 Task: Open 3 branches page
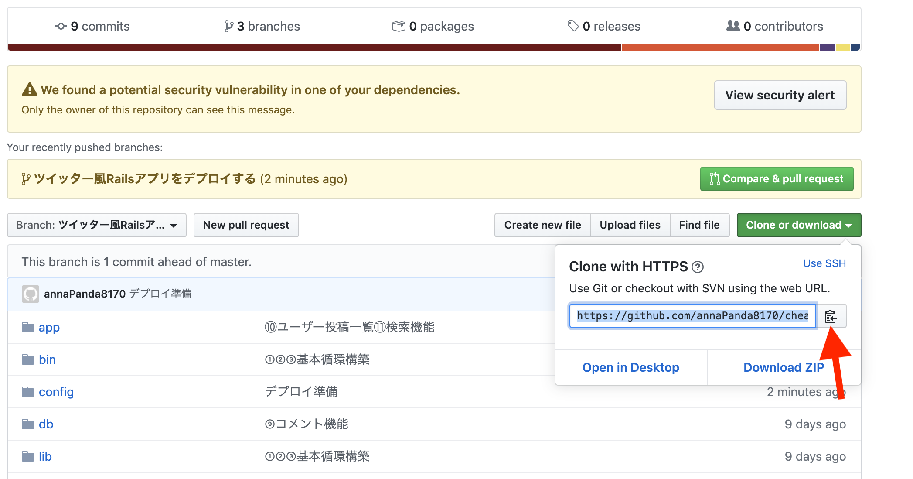click(x=262, y=27)
